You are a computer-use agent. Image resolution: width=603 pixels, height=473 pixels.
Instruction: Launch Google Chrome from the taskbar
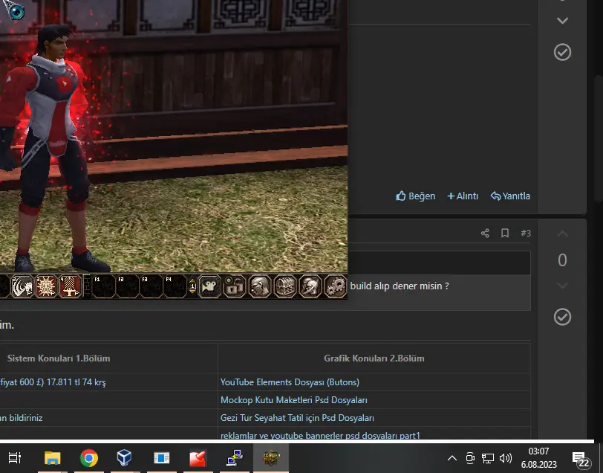pos(89,458)
